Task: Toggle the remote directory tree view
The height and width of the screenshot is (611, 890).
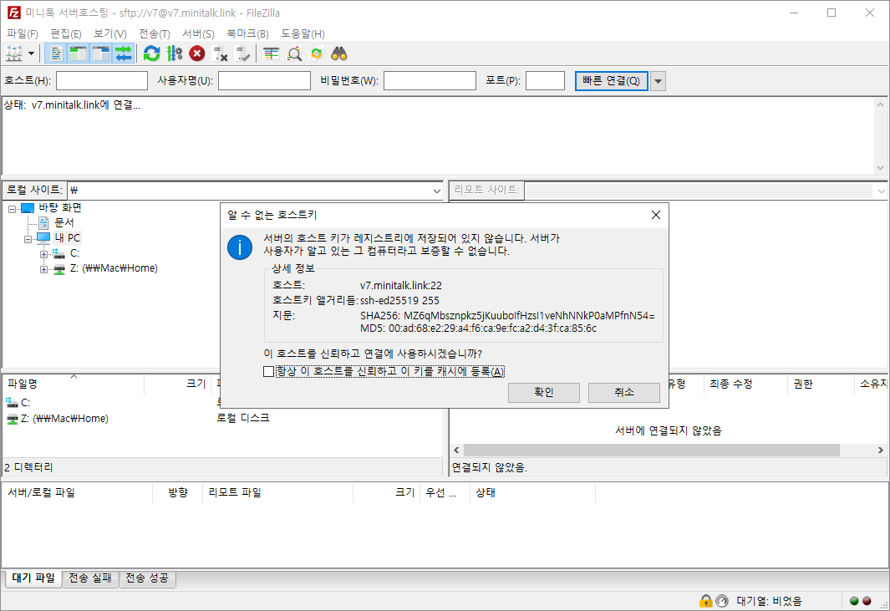Action: (x=100, y=53)
